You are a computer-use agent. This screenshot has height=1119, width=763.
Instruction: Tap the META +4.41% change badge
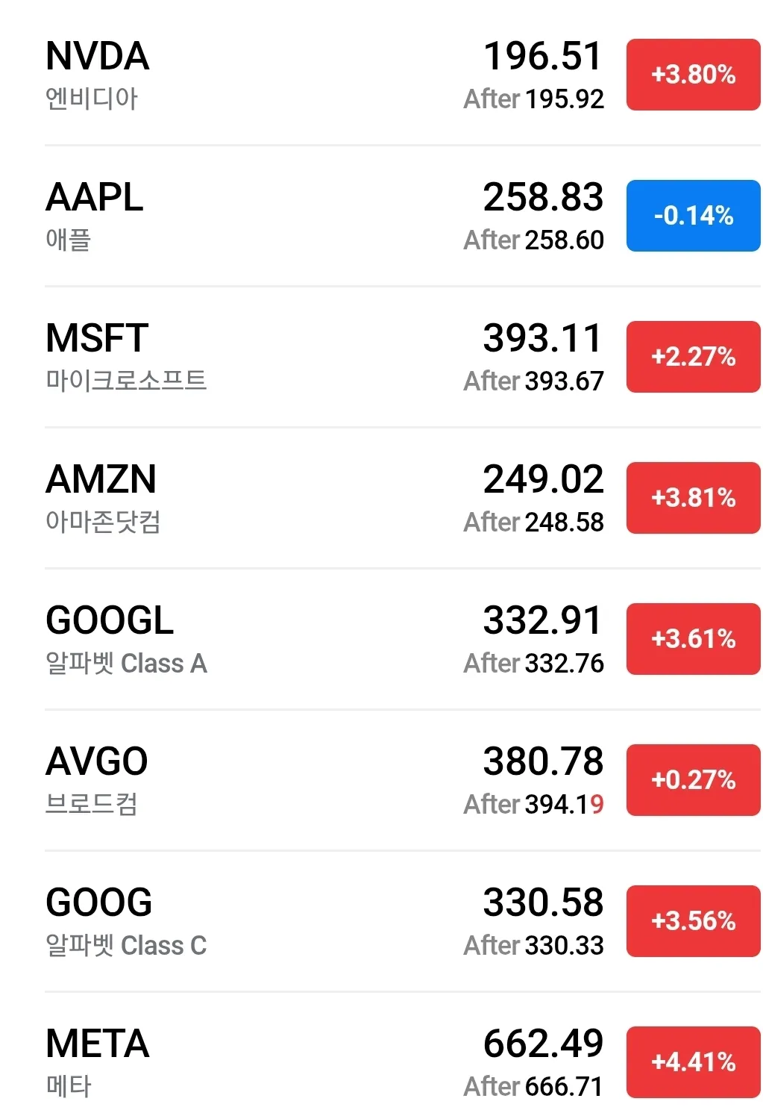[x=693, y=1062]
